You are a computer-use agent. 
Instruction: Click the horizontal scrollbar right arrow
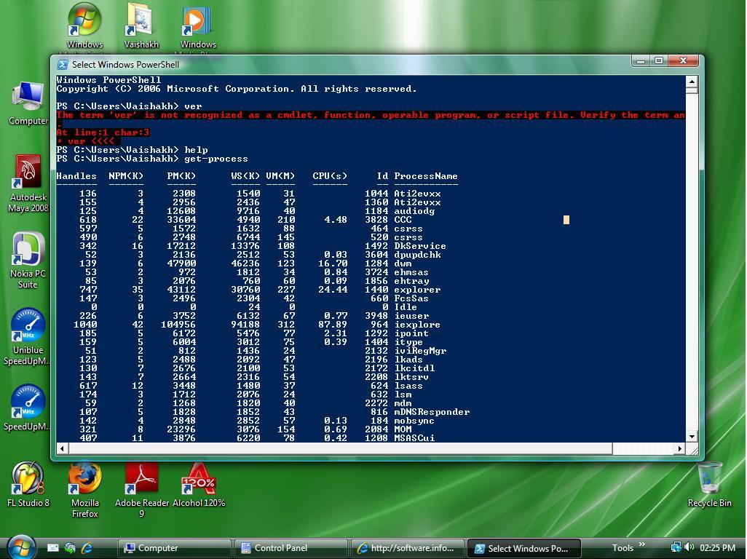[x=680, y=448]
